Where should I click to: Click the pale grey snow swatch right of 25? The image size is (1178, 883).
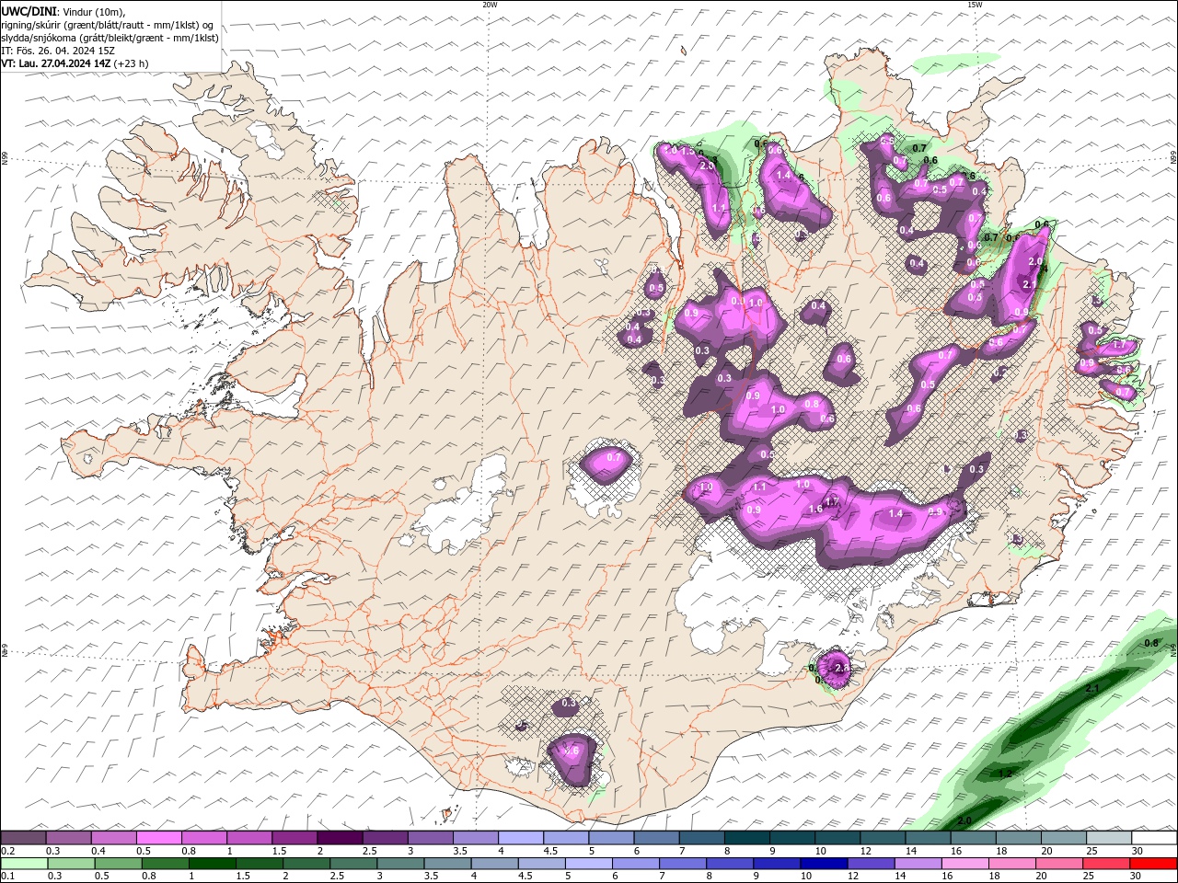(x=1108, y=838)
